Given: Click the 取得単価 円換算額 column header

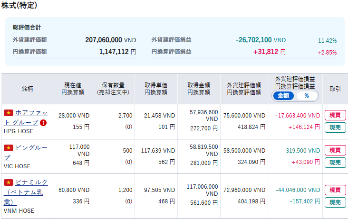Looking at the screenshot, I should click(x=156, y=89).
